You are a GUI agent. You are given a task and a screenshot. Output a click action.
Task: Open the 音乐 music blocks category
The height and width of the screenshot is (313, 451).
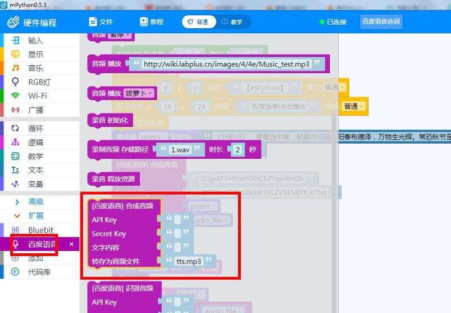[16, 68]
